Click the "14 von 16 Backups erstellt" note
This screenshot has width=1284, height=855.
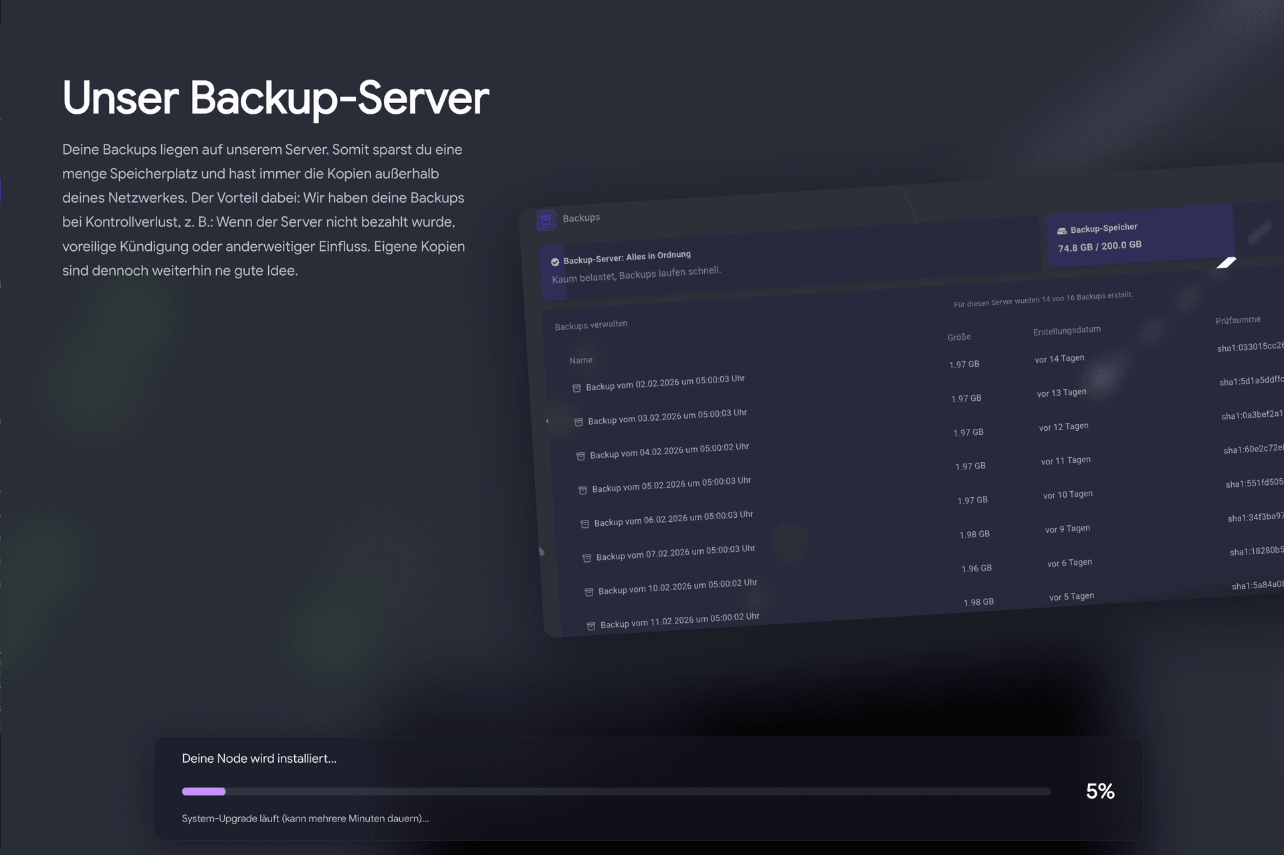[1043, 299]
